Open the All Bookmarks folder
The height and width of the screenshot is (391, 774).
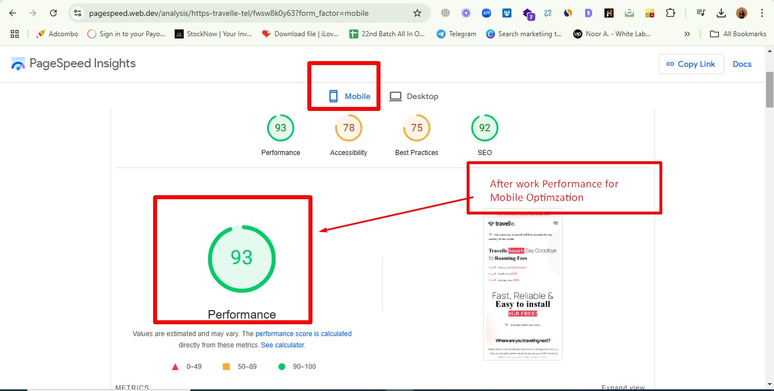coord(738,34)
